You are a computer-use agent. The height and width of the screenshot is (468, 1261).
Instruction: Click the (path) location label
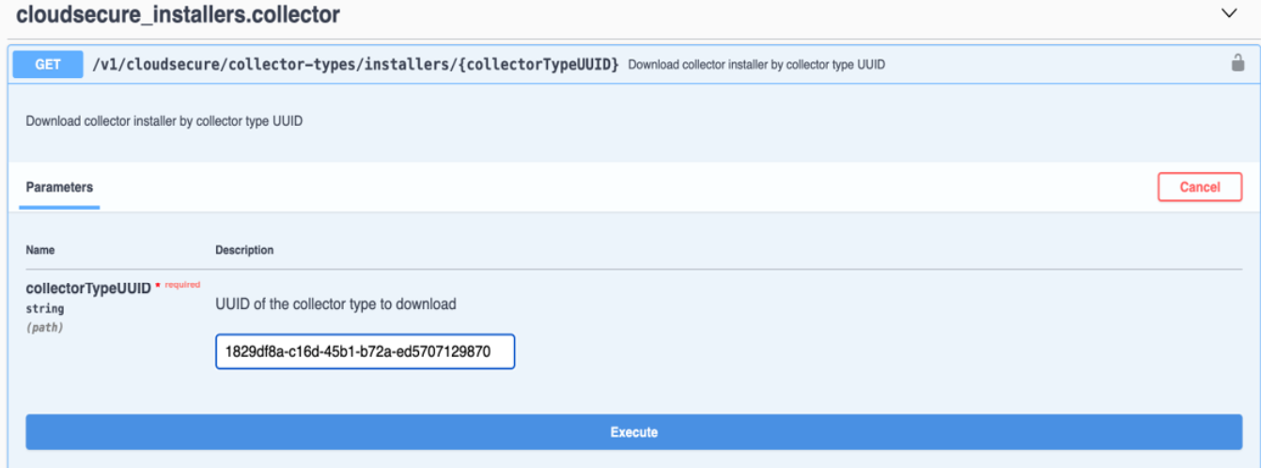pos(44,328)
